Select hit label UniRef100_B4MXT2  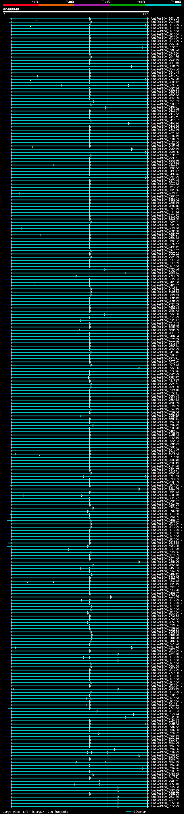(165, 574)
